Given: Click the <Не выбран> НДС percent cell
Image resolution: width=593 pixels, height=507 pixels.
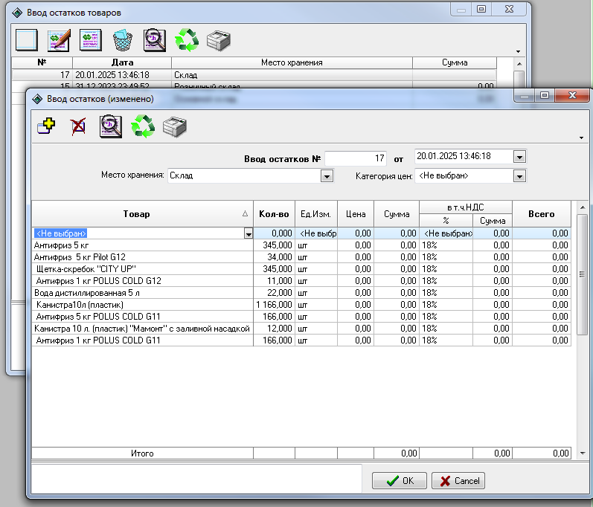Looking at the screenshot, I should click(x=446, y=233).
